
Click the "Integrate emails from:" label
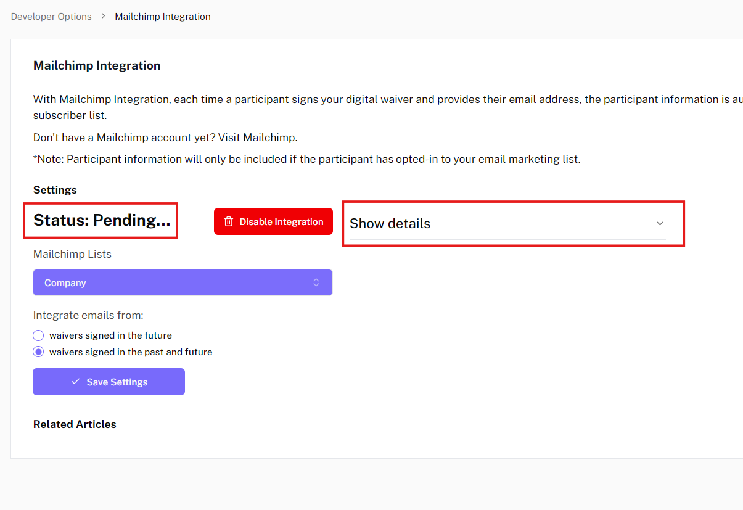tap(88, 315)
